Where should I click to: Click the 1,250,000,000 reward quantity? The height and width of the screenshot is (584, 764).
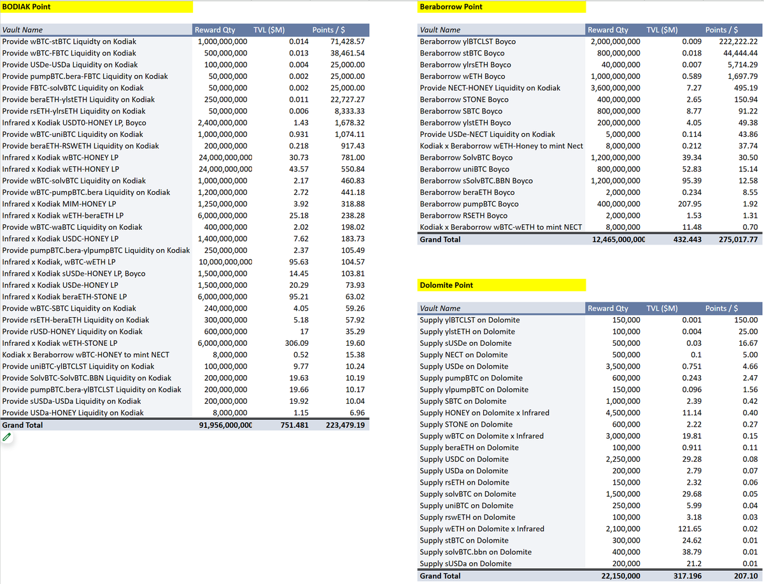[223, 204]
